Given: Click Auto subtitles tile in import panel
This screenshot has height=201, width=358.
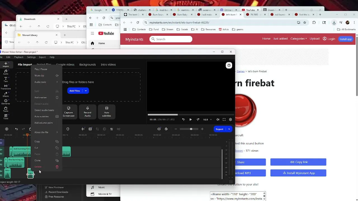Looking at the screenshot, I should (x=107, y=112).
